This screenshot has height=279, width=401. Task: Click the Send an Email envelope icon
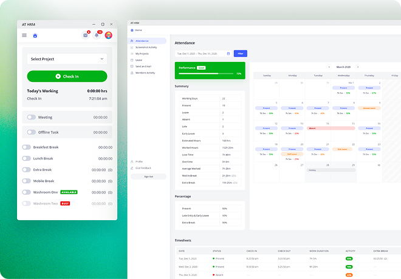(x=132, y=66)
